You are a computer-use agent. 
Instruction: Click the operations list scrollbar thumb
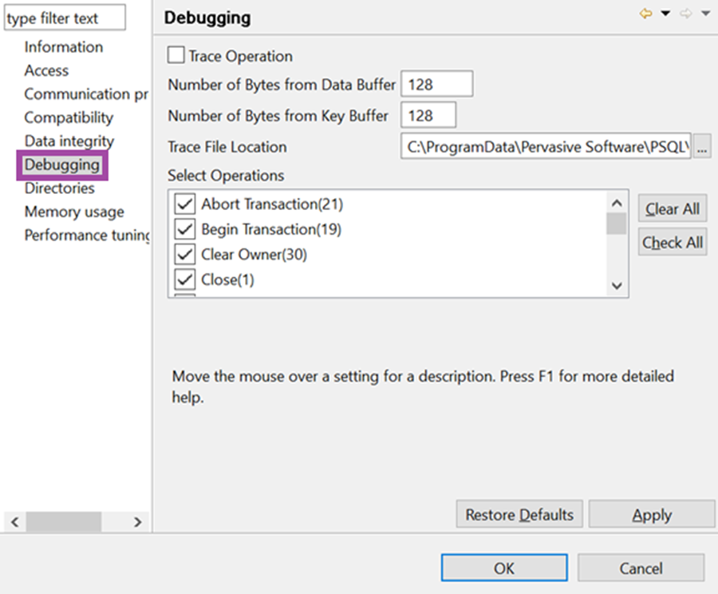(617, 224)
